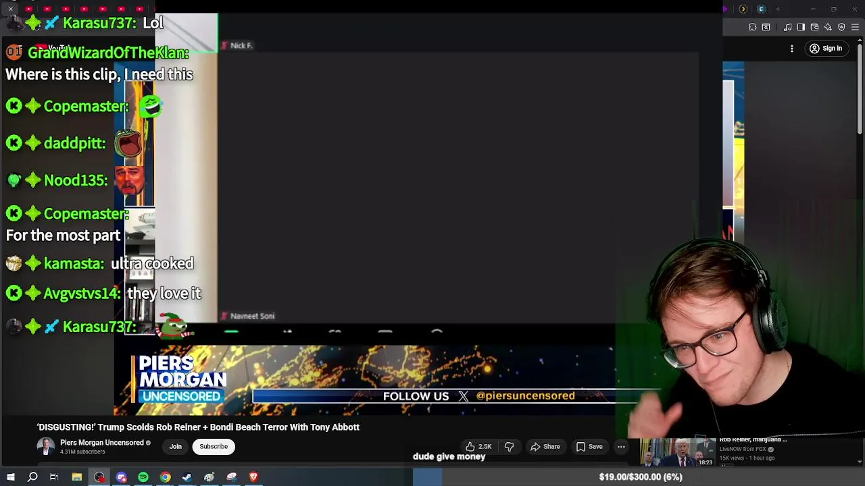The height and width of the screenshot is (486, 865).
Task: Click the donation goal $19.00/$300.00 text
Action: click(x=641, y=477)
